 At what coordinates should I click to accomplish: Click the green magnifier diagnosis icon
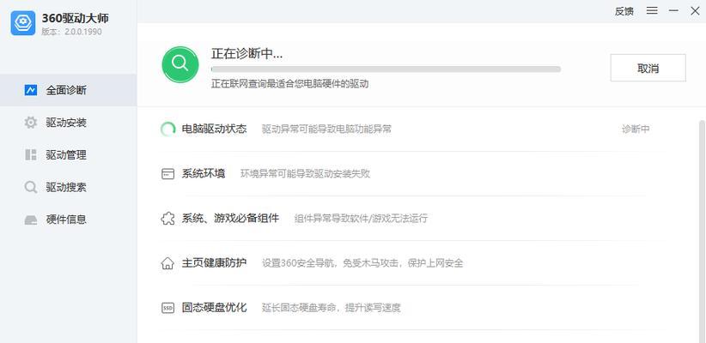pyautogui.click(x=180, y=64)
